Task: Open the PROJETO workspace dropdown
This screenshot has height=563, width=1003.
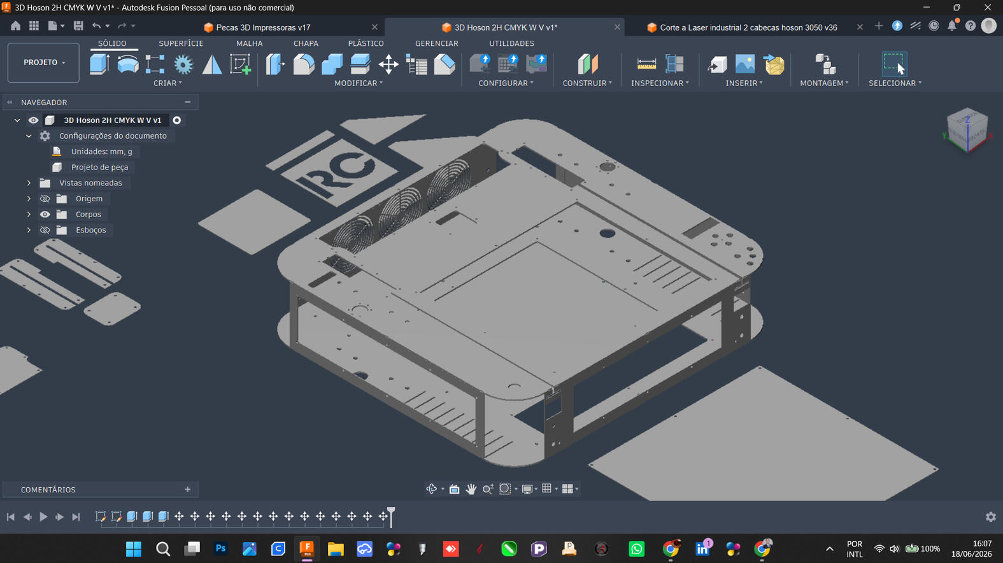Action: [43, 62]
